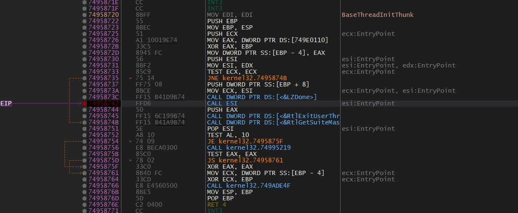Click opcode bytes A1 10019E74
This screenshot has height=213, width=518.
156,40
